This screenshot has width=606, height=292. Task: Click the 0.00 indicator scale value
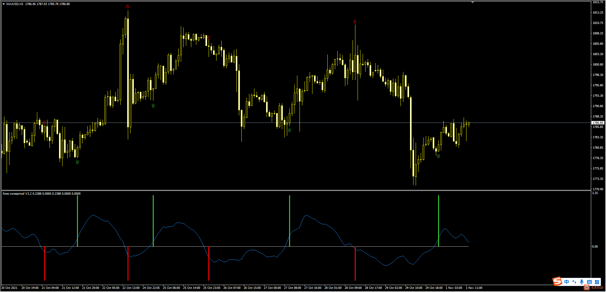click(x=595, y=247)
